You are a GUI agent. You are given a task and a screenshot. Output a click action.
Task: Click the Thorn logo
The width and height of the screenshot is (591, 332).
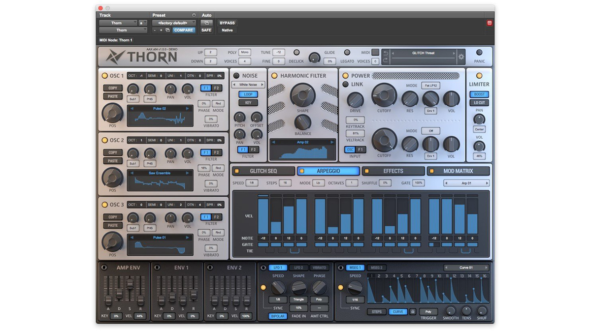coord(142,57)
